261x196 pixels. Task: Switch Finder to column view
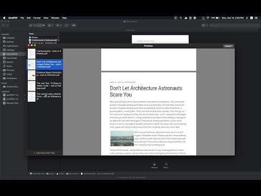[x=39, y=26]
